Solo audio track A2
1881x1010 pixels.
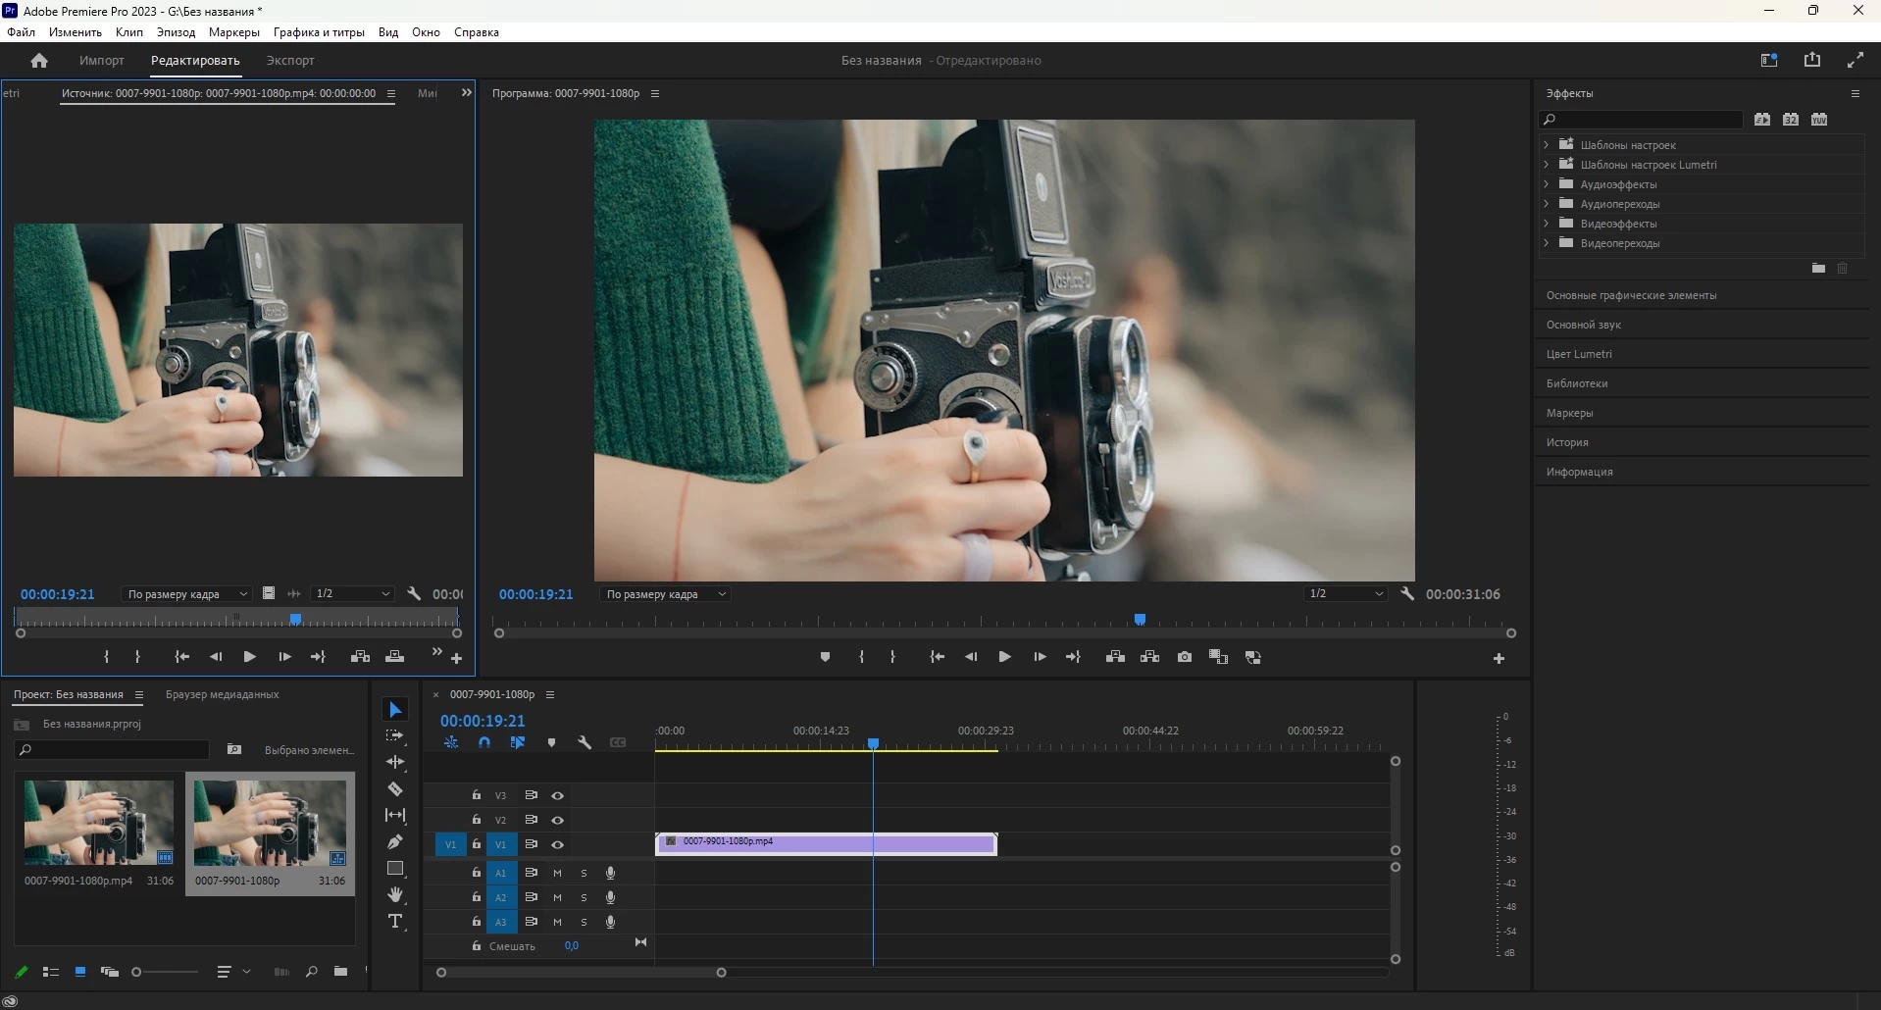coord(584,897)
